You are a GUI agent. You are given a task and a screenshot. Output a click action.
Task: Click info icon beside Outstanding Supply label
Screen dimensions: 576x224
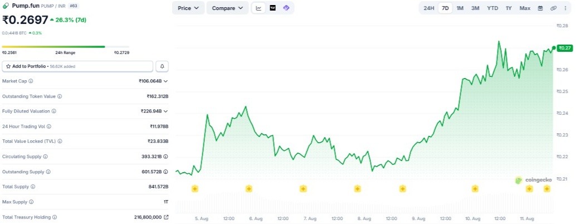click(48, 172)
